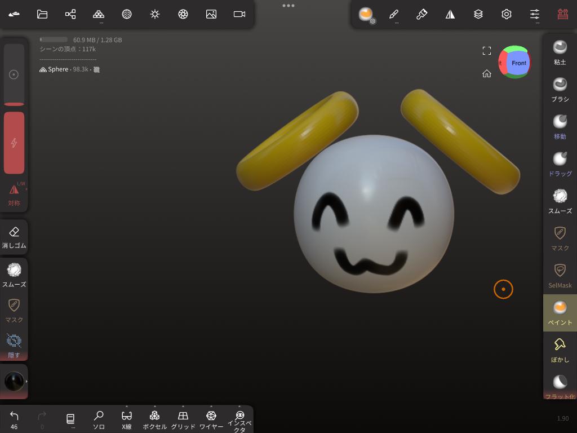Pick the SelMask tool

coord(560,276)
